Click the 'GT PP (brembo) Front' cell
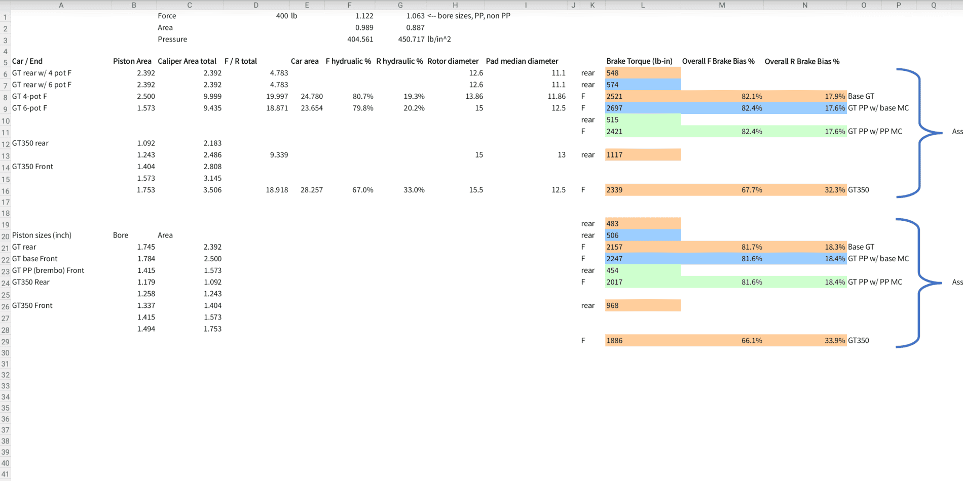This screenshot has height=481, width=963. [48, 270]
